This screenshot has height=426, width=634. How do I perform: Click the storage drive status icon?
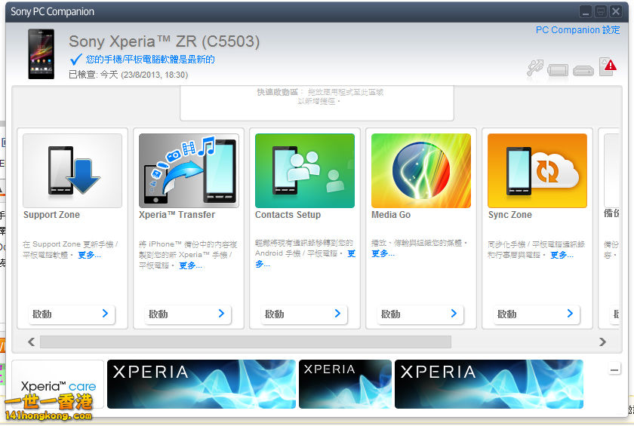(583, 71)
